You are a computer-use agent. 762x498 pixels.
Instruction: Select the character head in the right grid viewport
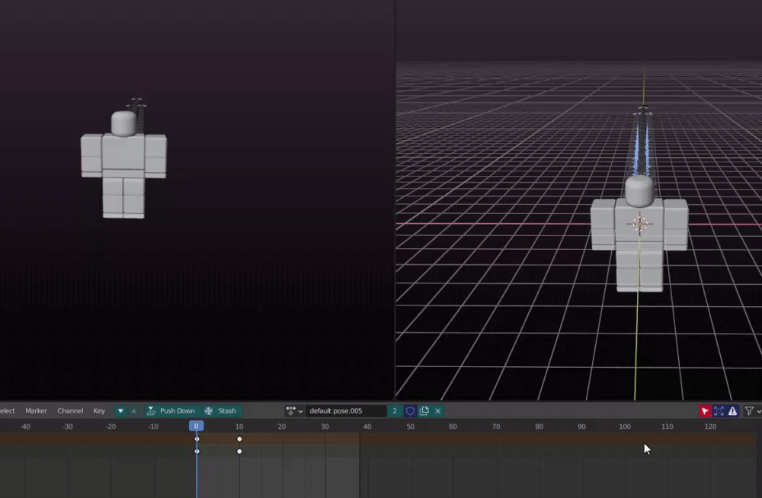[x=639, y=191]
